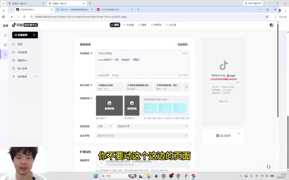The height and width of the screenshot is (180, 289).
Task: Click the Douyin page vertical scrollbar
Action: [278, 70]
